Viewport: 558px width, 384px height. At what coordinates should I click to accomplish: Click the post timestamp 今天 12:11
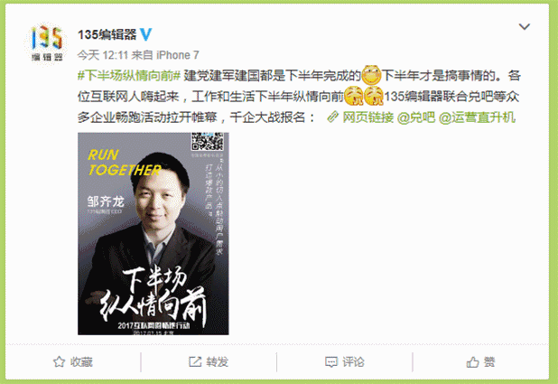(103, 55)
